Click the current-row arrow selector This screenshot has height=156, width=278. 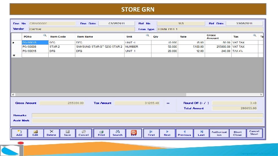pyautogui.click(x=16, y=42)
